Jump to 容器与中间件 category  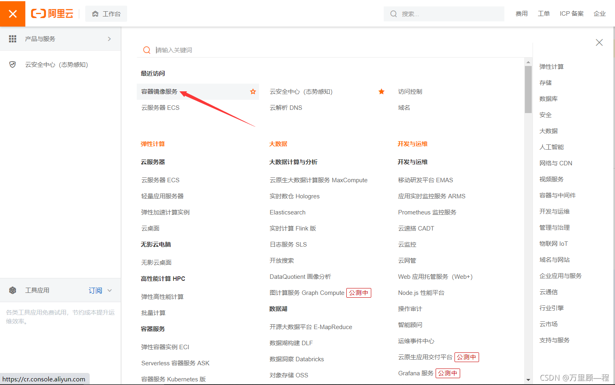(x=557, y=196)
